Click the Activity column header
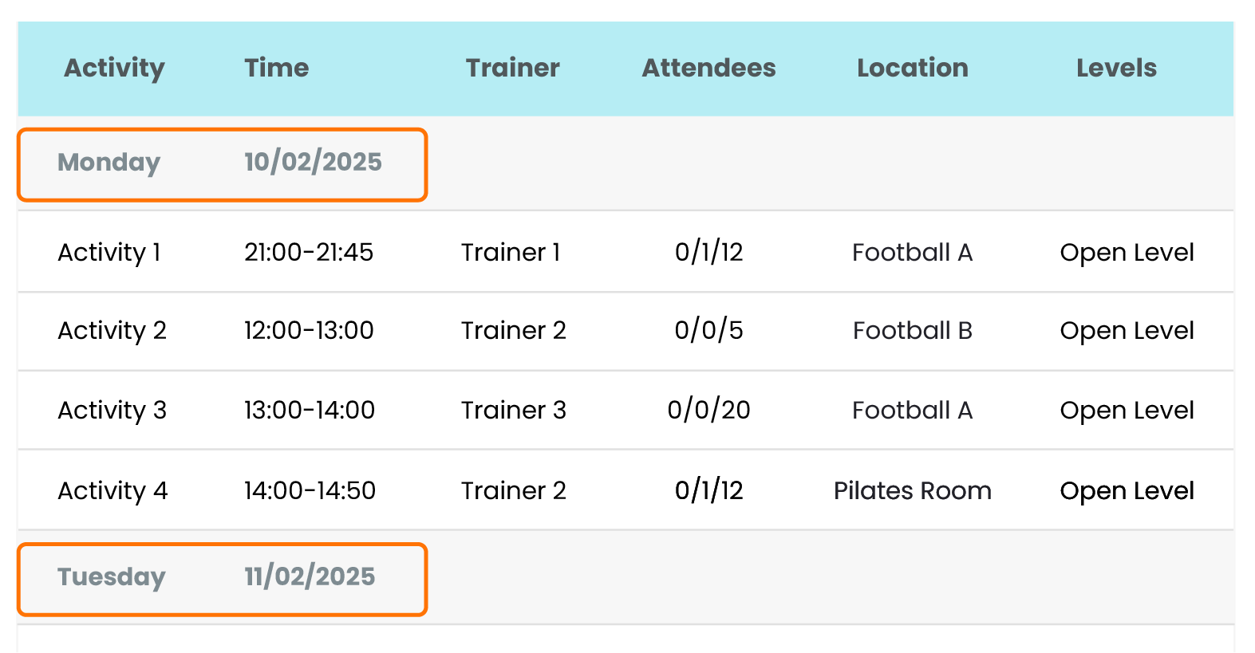 click(x=114, y=69)
